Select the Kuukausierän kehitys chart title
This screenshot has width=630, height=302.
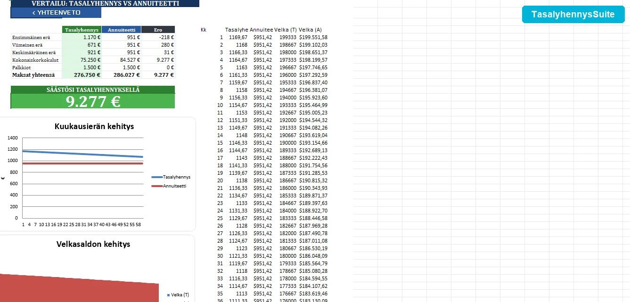coord(94,126)
